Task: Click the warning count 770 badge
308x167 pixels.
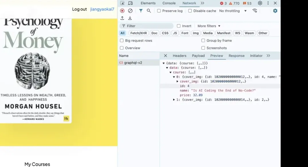Action: click(234, 3)
